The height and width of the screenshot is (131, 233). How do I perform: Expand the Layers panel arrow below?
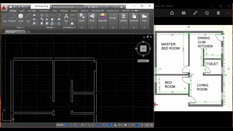point(82,28)
